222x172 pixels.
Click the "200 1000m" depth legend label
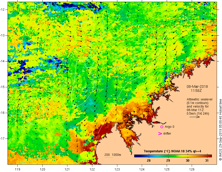[113, 155]
